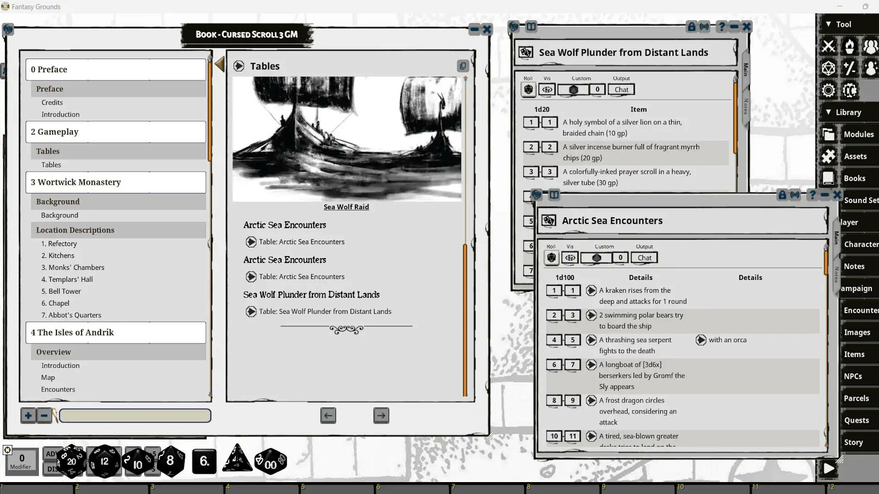This screenshot has height=494, width=879.
Task: Go to next page with the right arrow button
Action: pyautogui.click(x=381, y=415)
